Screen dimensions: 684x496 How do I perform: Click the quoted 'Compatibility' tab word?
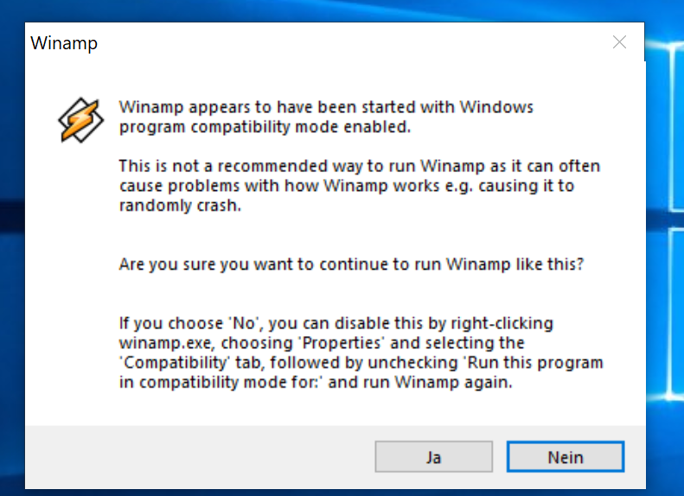(180, 363)
